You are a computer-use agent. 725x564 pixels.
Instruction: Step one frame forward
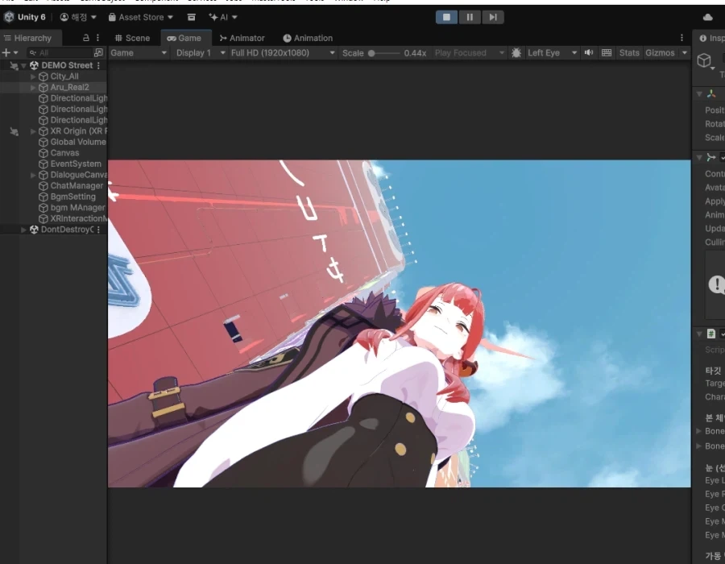(493, 17)
